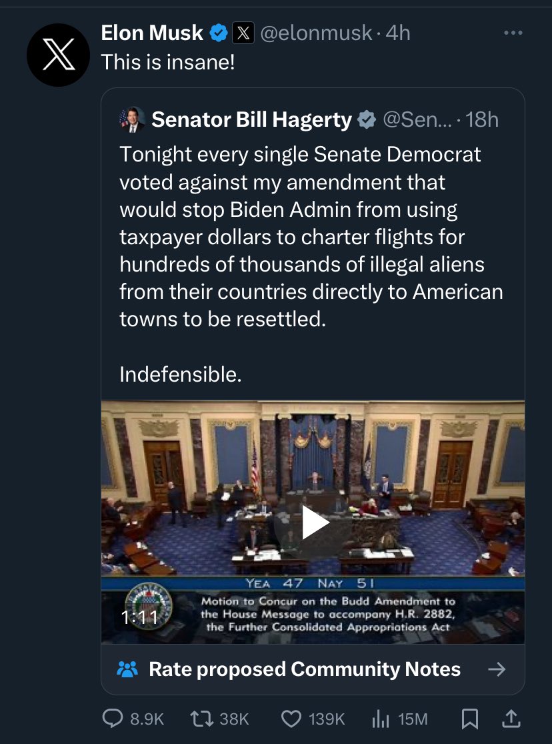This screenshot has height=744, width=552.
Task: Click the verified badge next to Hagerty
Action: pos(367,119)
